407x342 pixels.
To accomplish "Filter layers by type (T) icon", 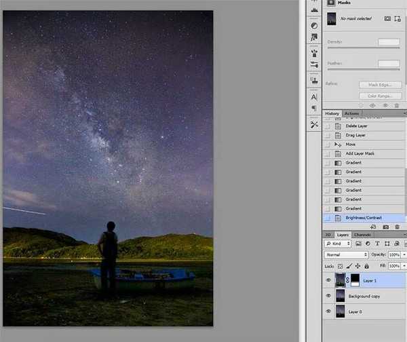I will 377,244.
